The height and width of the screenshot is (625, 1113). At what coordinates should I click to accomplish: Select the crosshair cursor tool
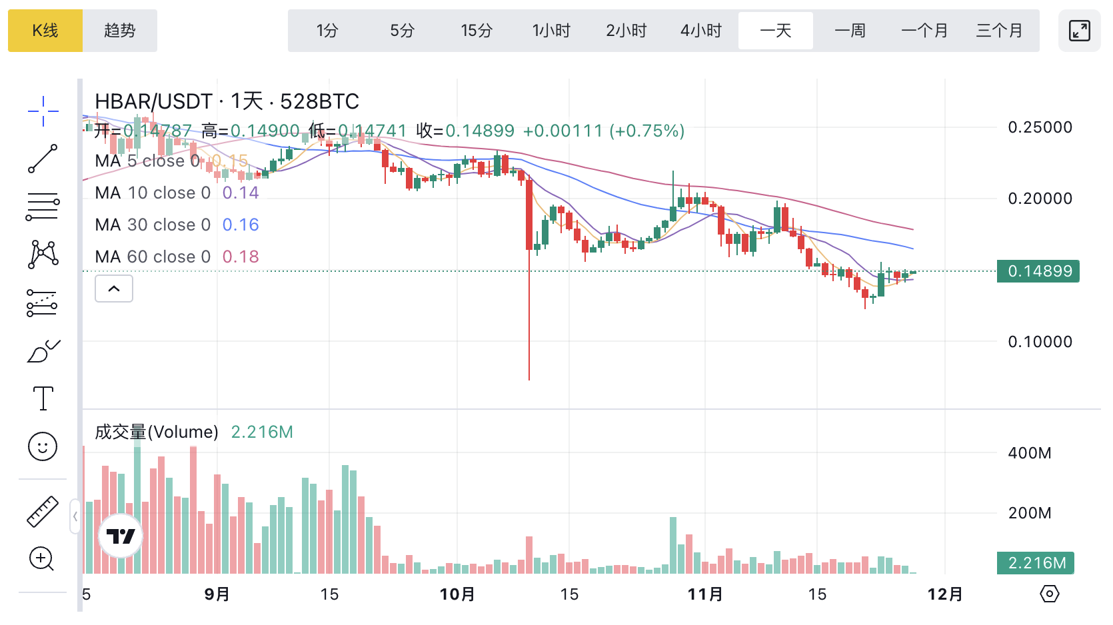pyautogui.click(x=43, y=111)
